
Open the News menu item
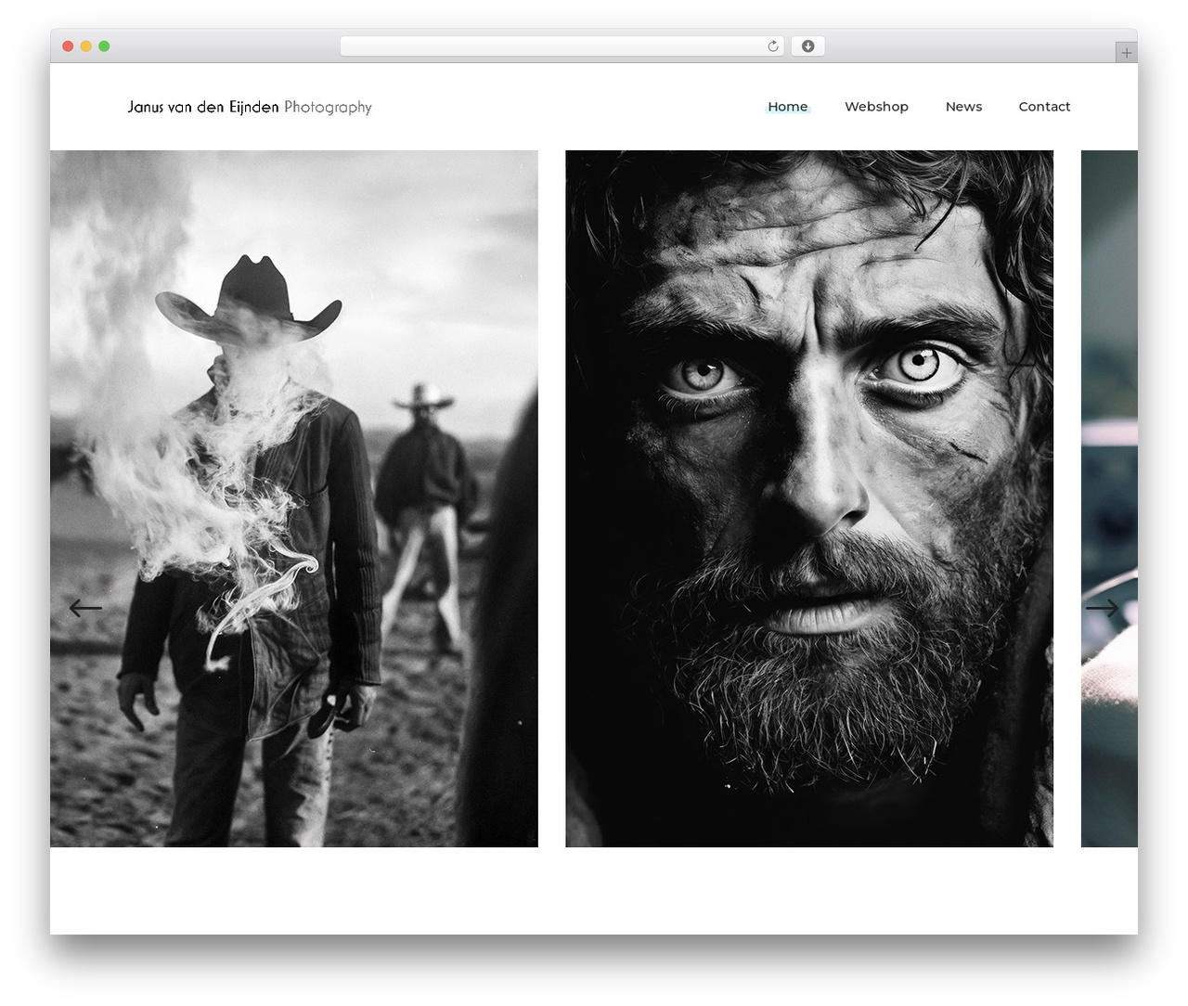point(963,107)
